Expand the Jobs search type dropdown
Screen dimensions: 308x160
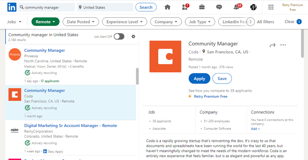(14, 22)
